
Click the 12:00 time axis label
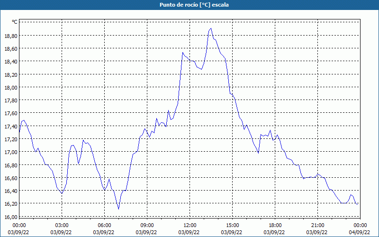pos(190,226)
